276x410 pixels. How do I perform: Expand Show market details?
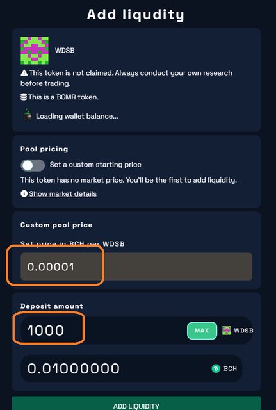[x=63, y=193]
